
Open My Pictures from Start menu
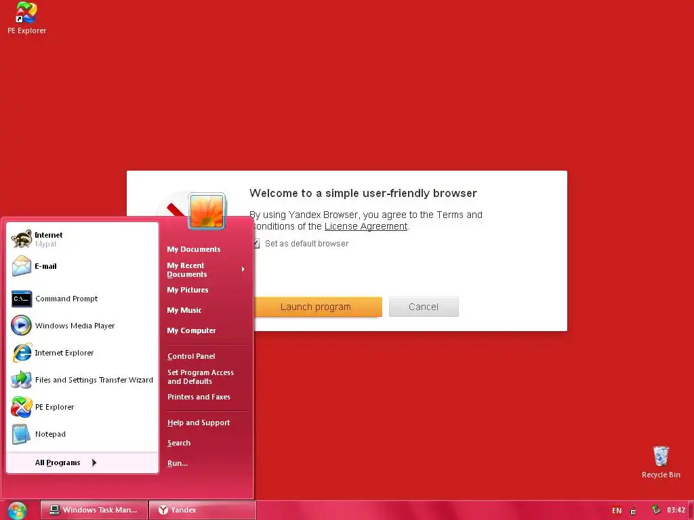pos(188,290)
